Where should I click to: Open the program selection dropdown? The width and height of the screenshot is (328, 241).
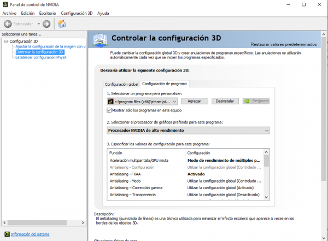click(142, 102)
